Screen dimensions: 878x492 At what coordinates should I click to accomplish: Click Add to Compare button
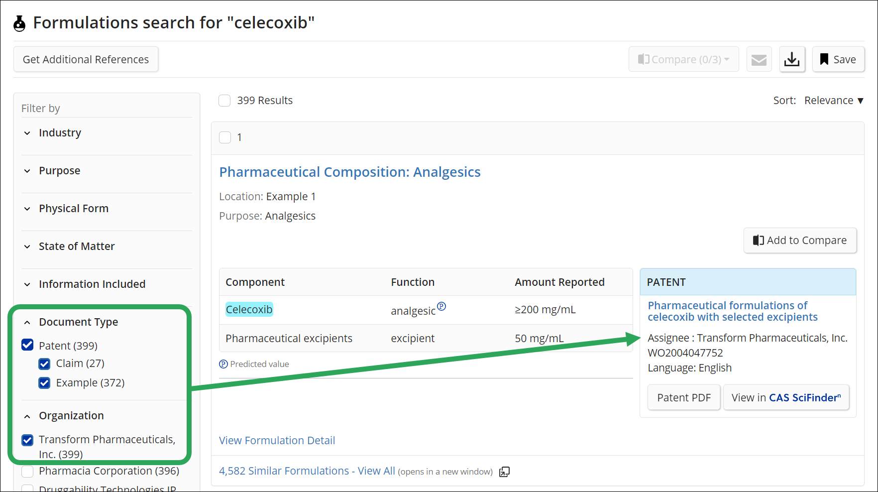pos(800,241)
